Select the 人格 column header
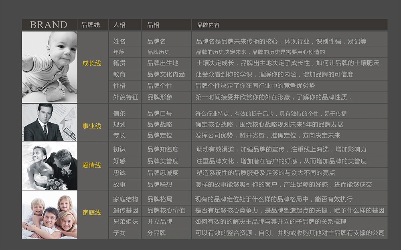Screen dimensions: 401x250 119,25
